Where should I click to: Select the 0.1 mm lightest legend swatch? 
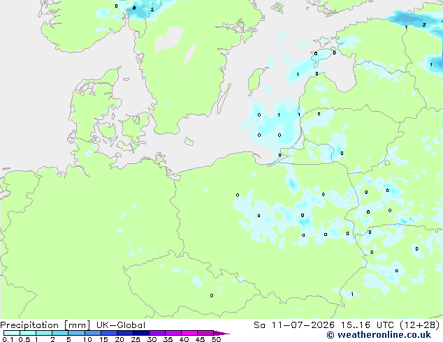click(12, 333)
